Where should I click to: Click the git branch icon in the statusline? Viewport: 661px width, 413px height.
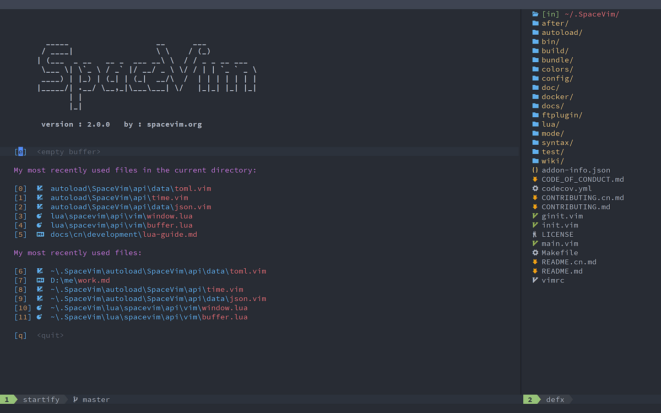[x=75, y=399]
